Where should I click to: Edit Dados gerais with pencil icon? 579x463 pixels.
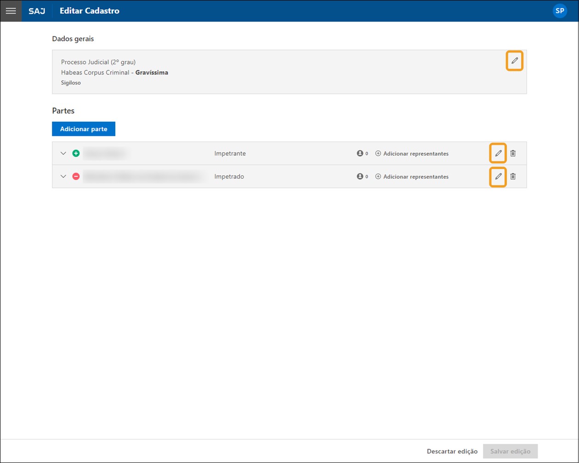pyautogui.click(x=515, y=61)
